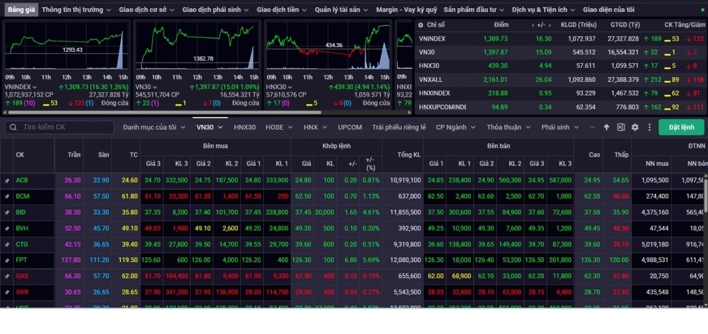Pin the BVH stock row
708x334 pixels.
coord(7,228)
